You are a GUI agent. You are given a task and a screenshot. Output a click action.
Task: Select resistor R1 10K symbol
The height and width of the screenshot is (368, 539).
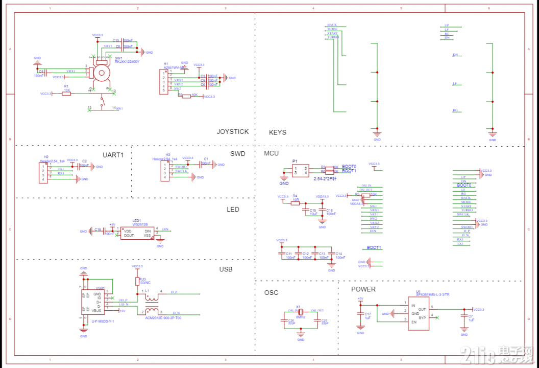coord(66,94)
